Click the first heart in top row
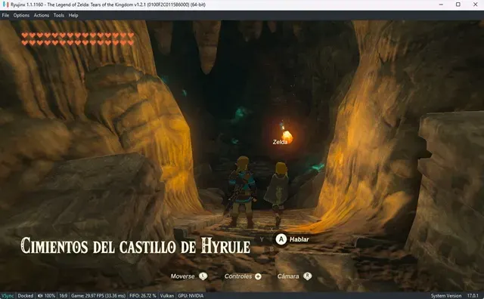This screenshot has width=484, height=299. pyautogui.click(x=25, y=35)
